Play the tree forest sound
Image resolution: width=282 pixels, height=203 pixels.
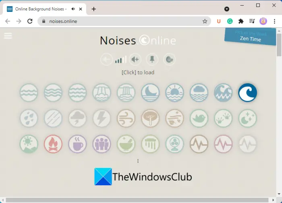click(x=150, y=118)
